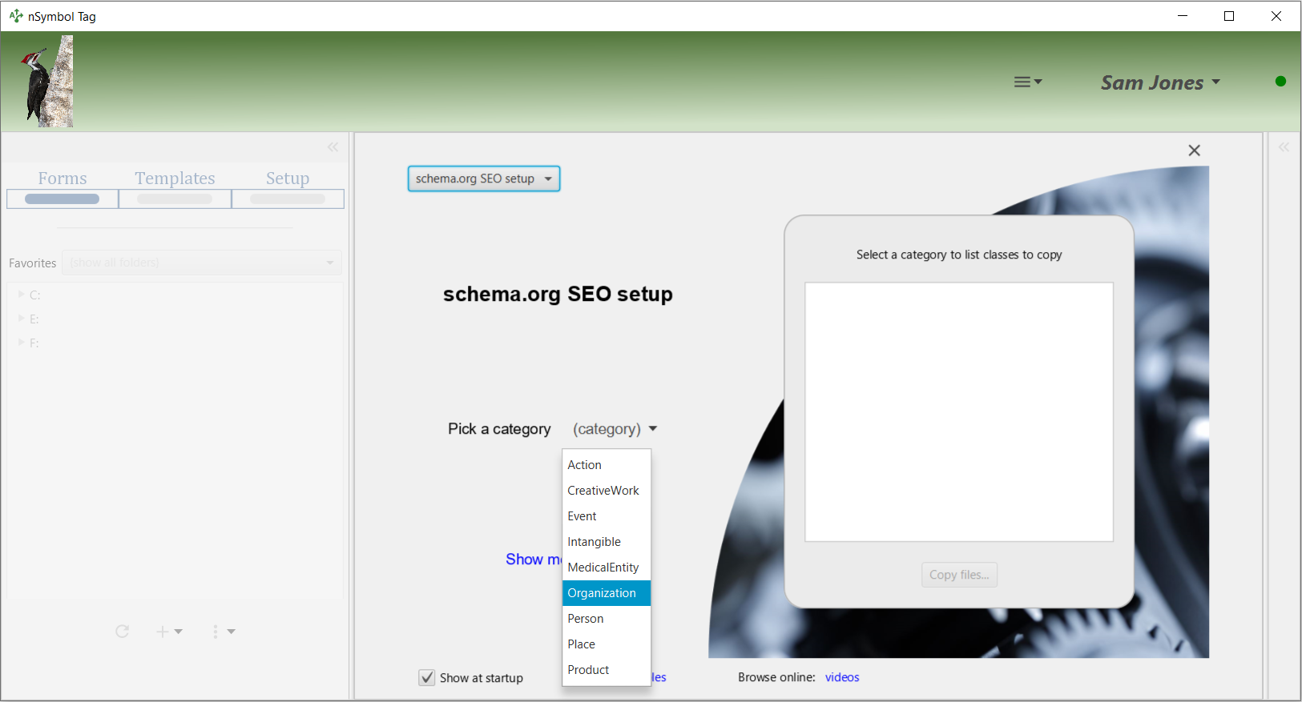Expand the F: drive tree node
Viewport: 1302px width, 702px height.
[x=22, y=343]
